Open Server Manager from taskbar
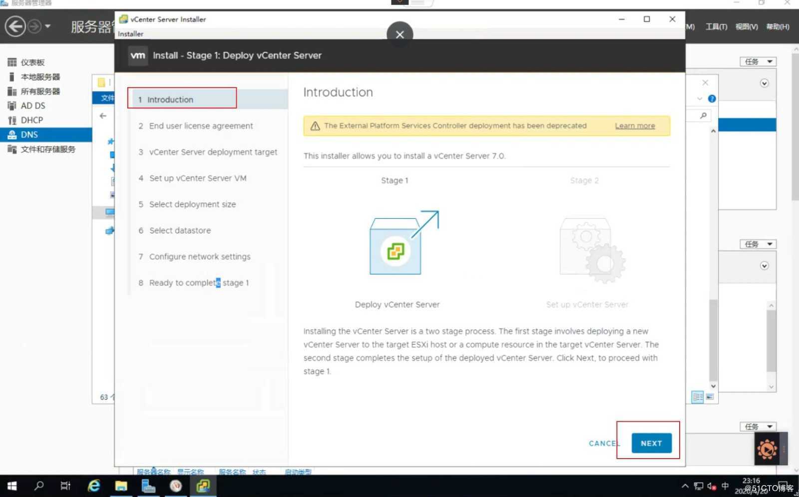 coord(148,486)
